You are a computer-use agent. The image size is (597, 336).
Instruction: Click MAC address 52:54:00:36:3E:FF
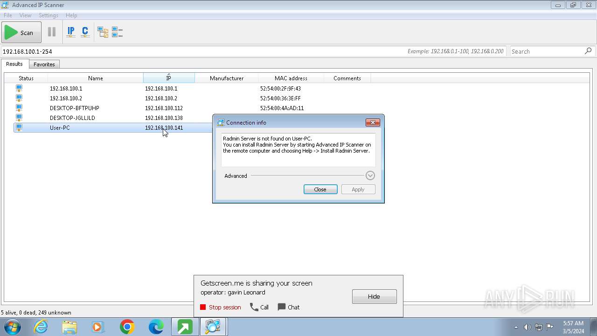280,98
